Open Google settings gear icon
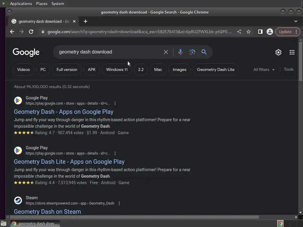 pyautogui.click(x=278, y=52)
